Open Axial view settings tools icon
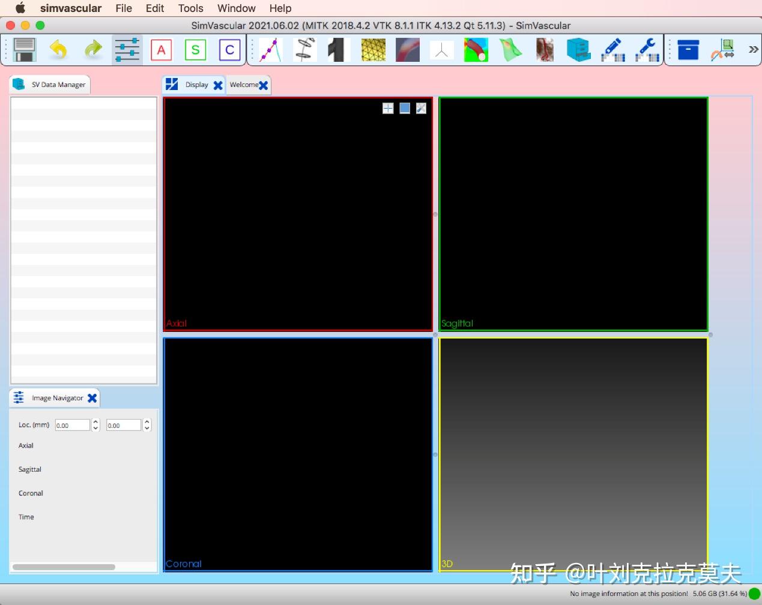 (422, 108)
